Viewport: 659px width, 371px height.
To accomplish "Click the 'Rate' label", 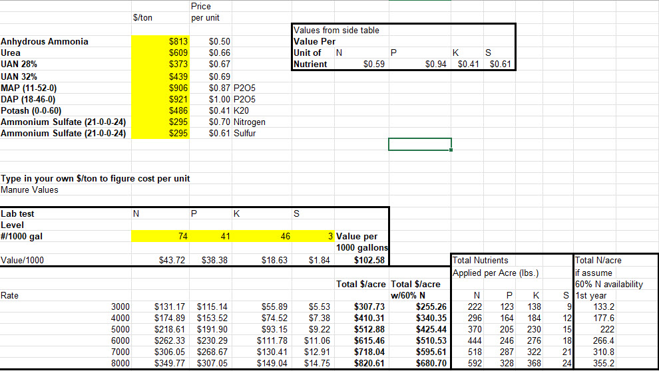I will [10, 295].
